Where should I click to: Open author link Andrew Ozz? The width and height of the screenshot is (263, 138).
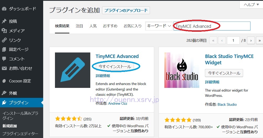pyautogui.click(x=117, y=103)
